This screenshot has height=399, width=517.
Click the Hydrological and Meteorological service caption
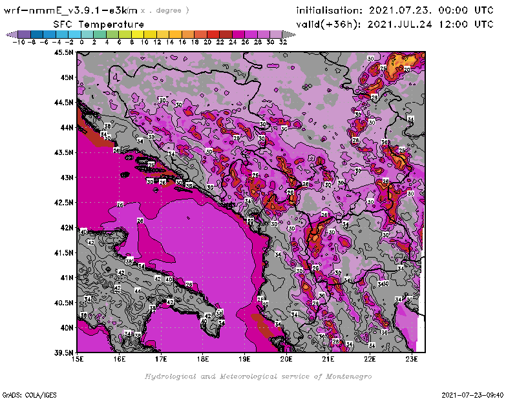[x=258, y=376]
